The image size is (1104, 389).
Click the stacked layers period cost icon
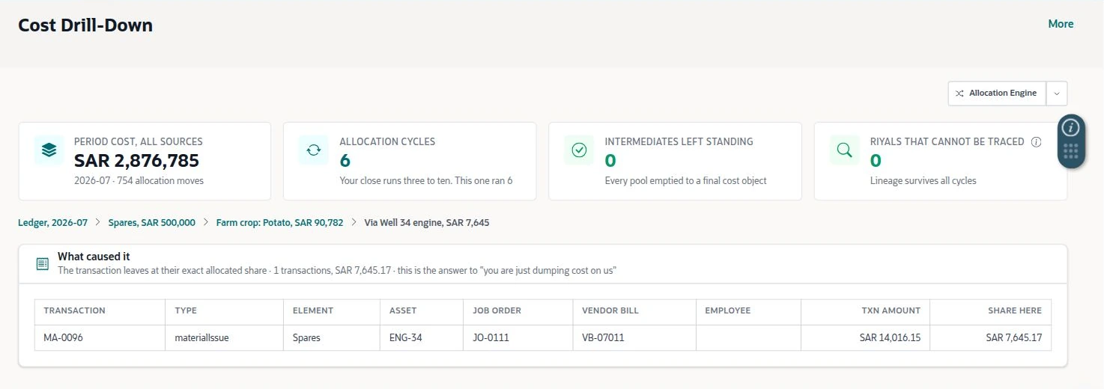click(49, 150)
